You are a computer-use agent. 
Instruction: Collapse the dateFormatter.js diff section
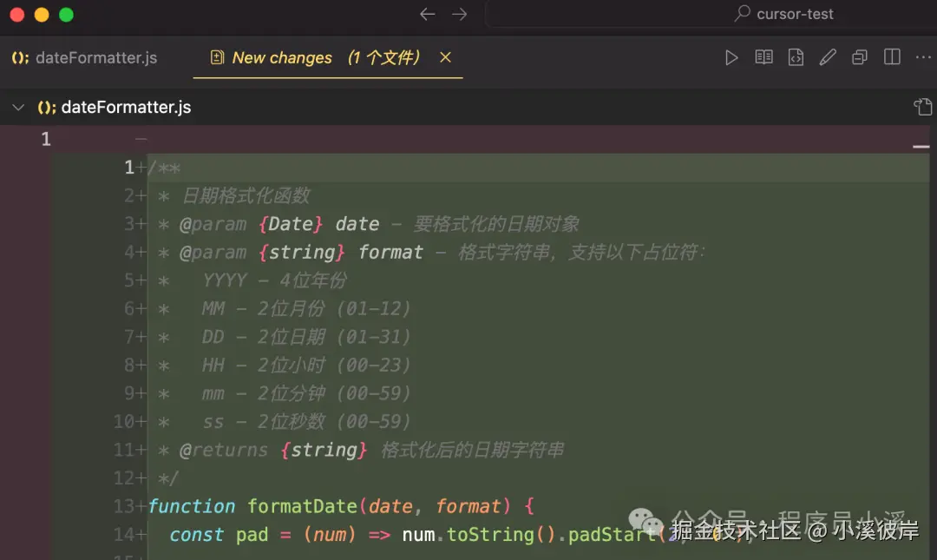[17, 108]
